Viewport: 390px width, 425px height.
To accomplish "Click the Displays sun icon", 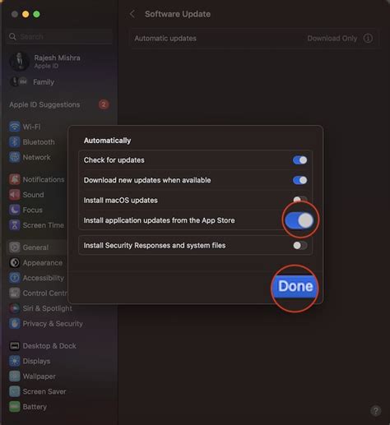I will coord(15,361).
